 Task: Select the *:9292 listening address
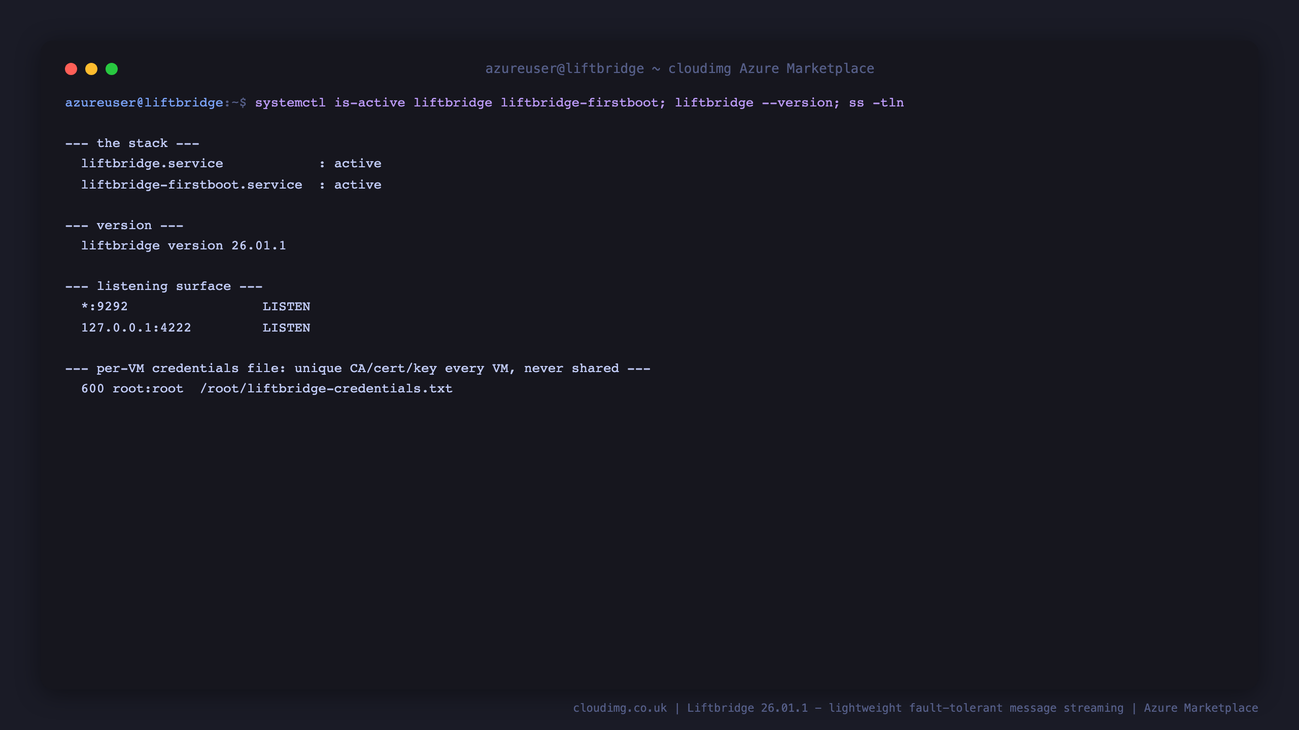click(105, 307)
